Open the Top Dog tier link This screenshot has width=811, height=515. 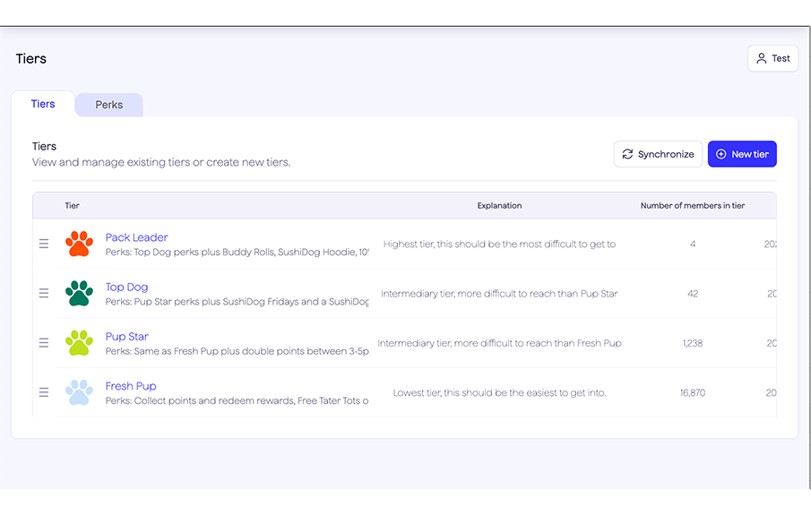tap(126, 287)
